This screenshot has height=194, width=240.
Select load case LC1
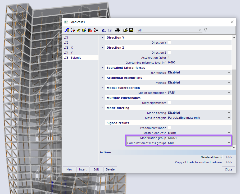80,38
